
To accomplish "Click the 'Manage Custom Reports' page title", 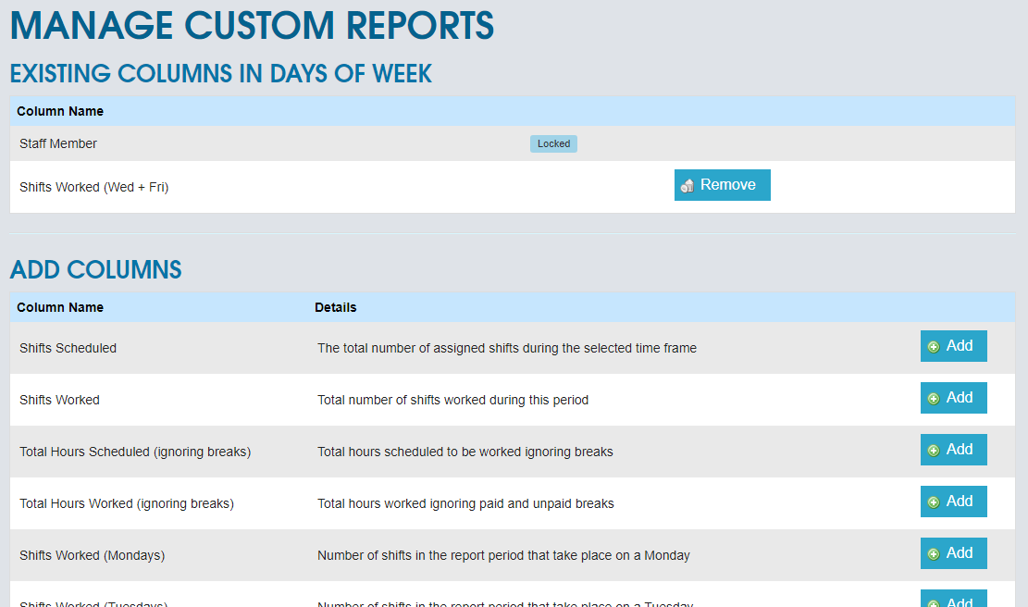I will click(252, 25).
